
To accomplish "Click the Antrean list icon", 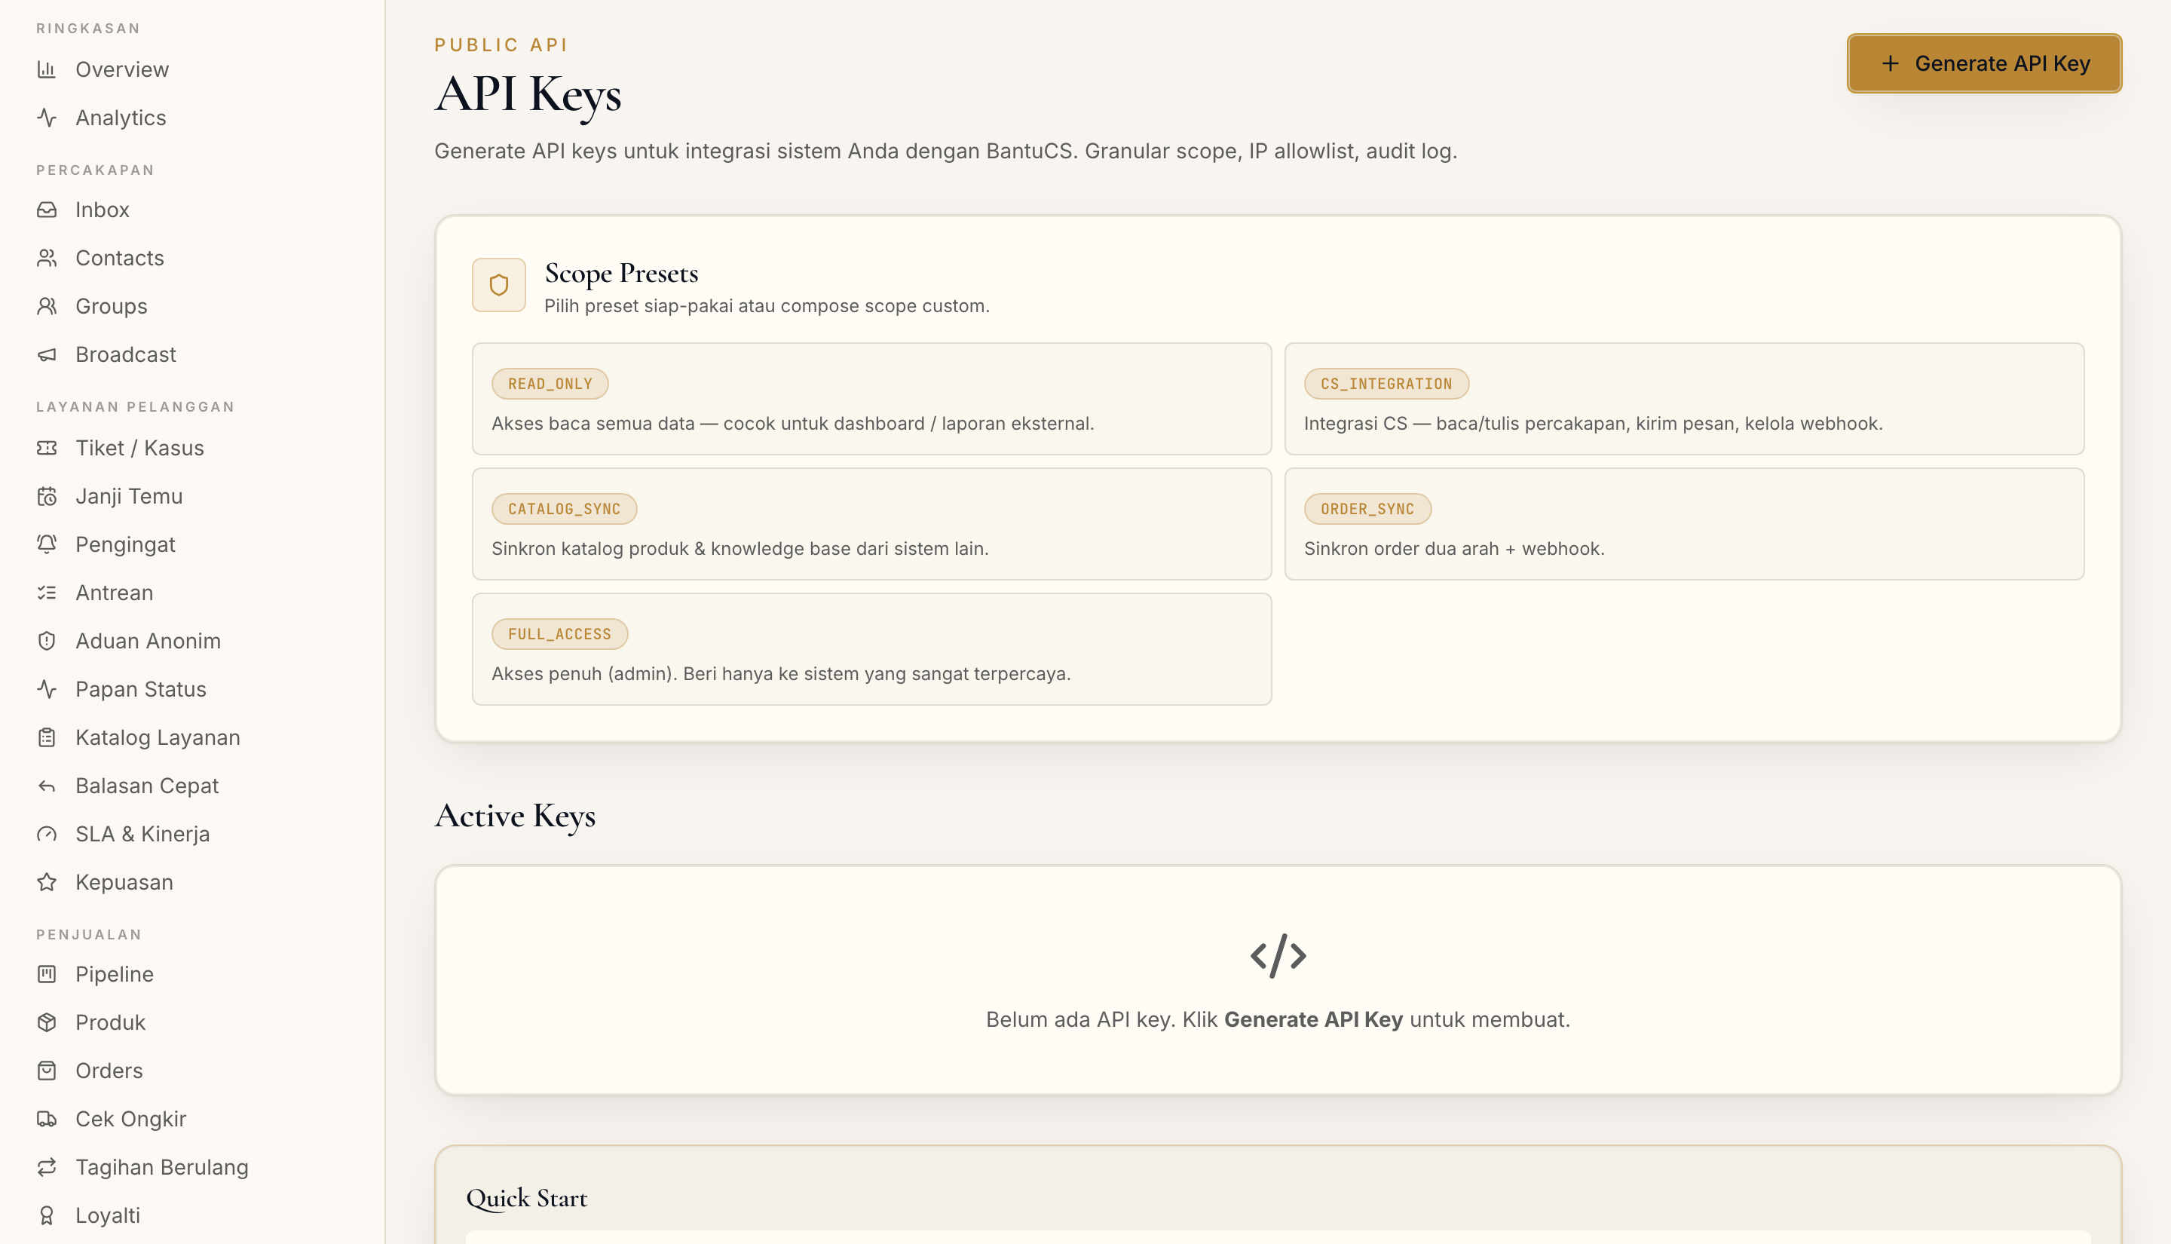I will (47, 593).
